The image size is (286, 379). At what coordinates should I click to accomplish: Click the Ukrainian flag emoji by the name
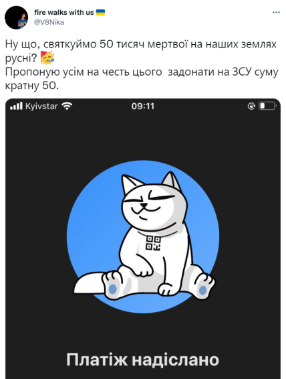(100, 12)
